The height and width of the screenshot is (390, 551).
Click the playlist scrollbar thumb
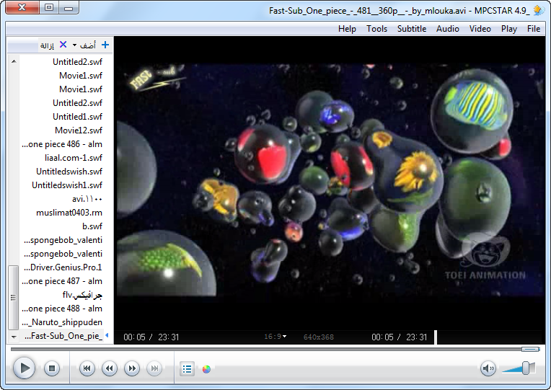[14, 298]
